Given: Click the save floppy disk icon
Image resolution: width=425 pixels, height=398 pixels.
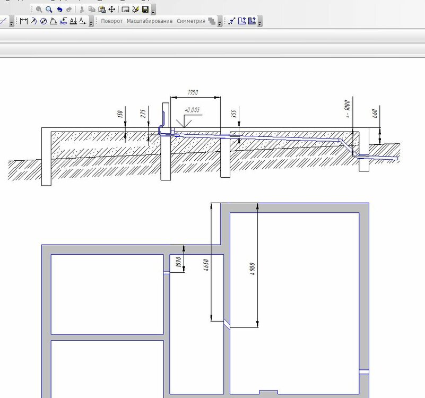Looking at the screenshot, I should point(145,10).
